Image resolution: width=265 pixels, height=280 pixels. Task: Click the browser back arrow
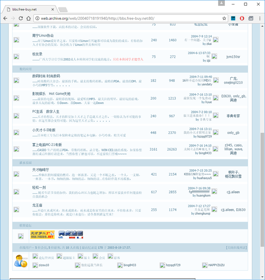point(5,18)
